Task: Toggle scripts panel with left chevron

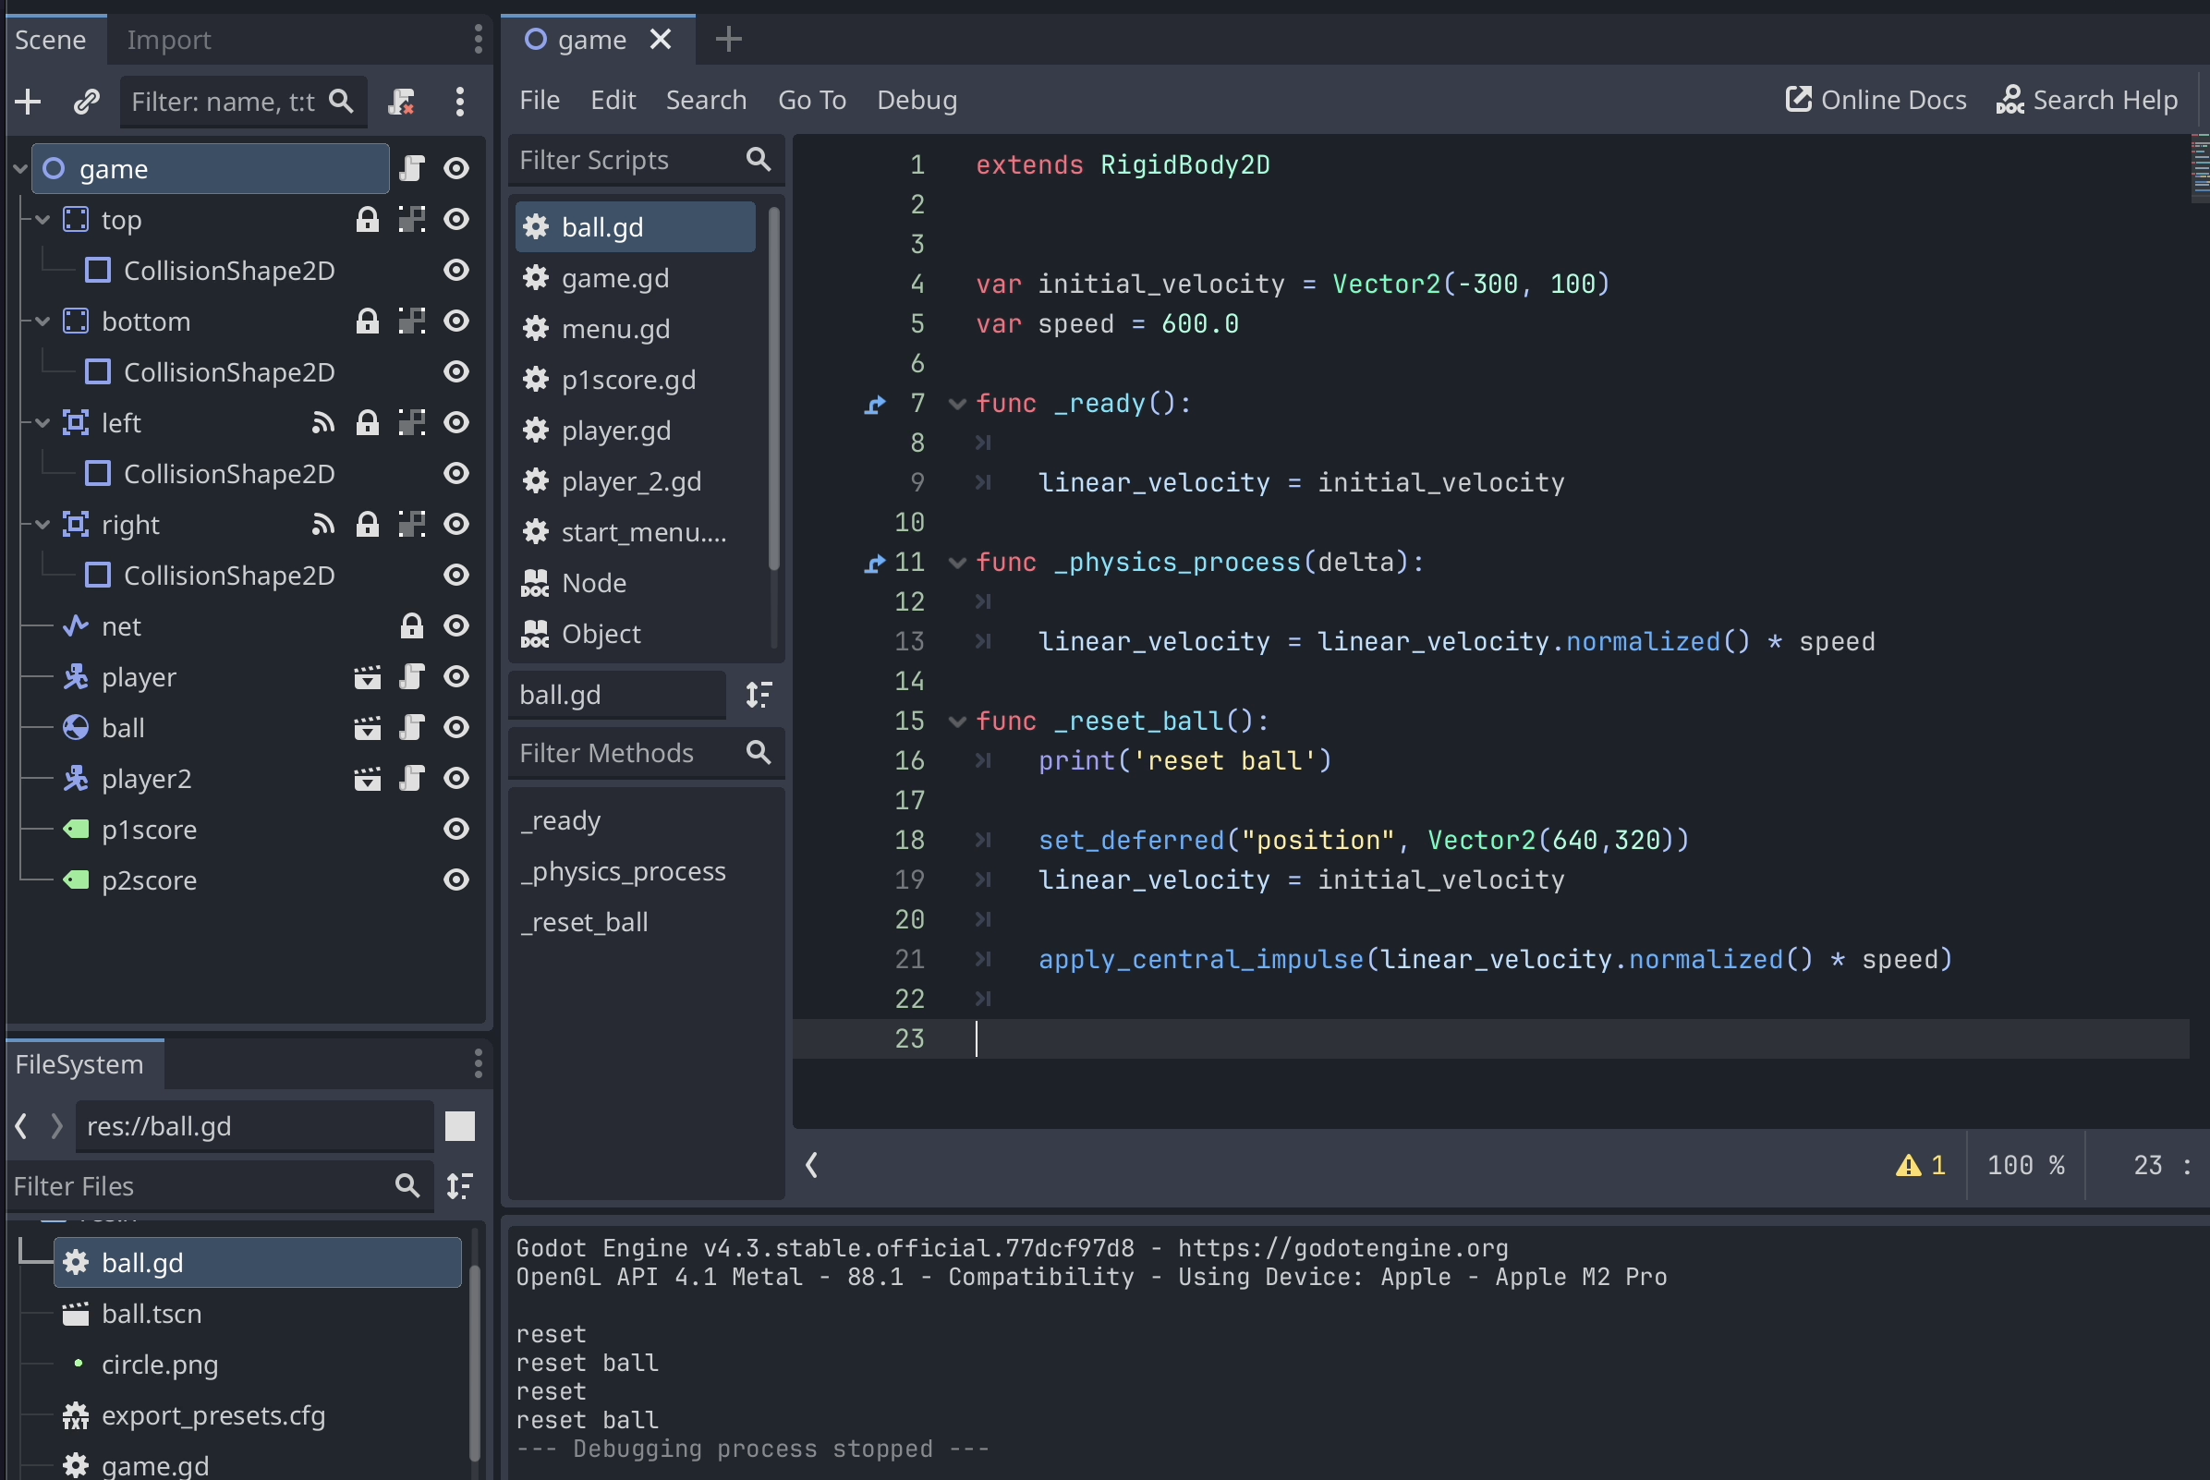Action: click(812, 1166)
